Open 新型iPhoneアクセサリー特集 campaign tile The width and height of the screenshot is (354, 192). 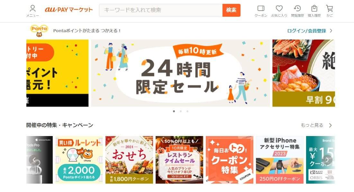(279, 160)
